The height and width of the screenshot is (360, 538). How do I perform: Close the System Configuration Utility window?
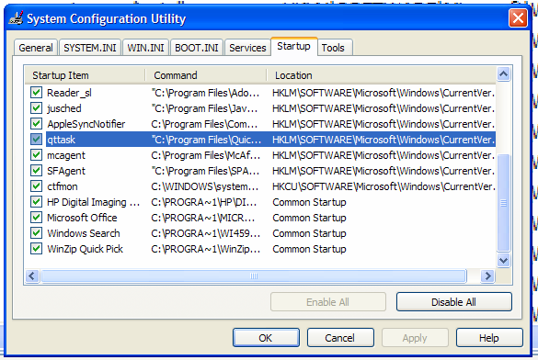pyautogui.click(x=518, y=17)
